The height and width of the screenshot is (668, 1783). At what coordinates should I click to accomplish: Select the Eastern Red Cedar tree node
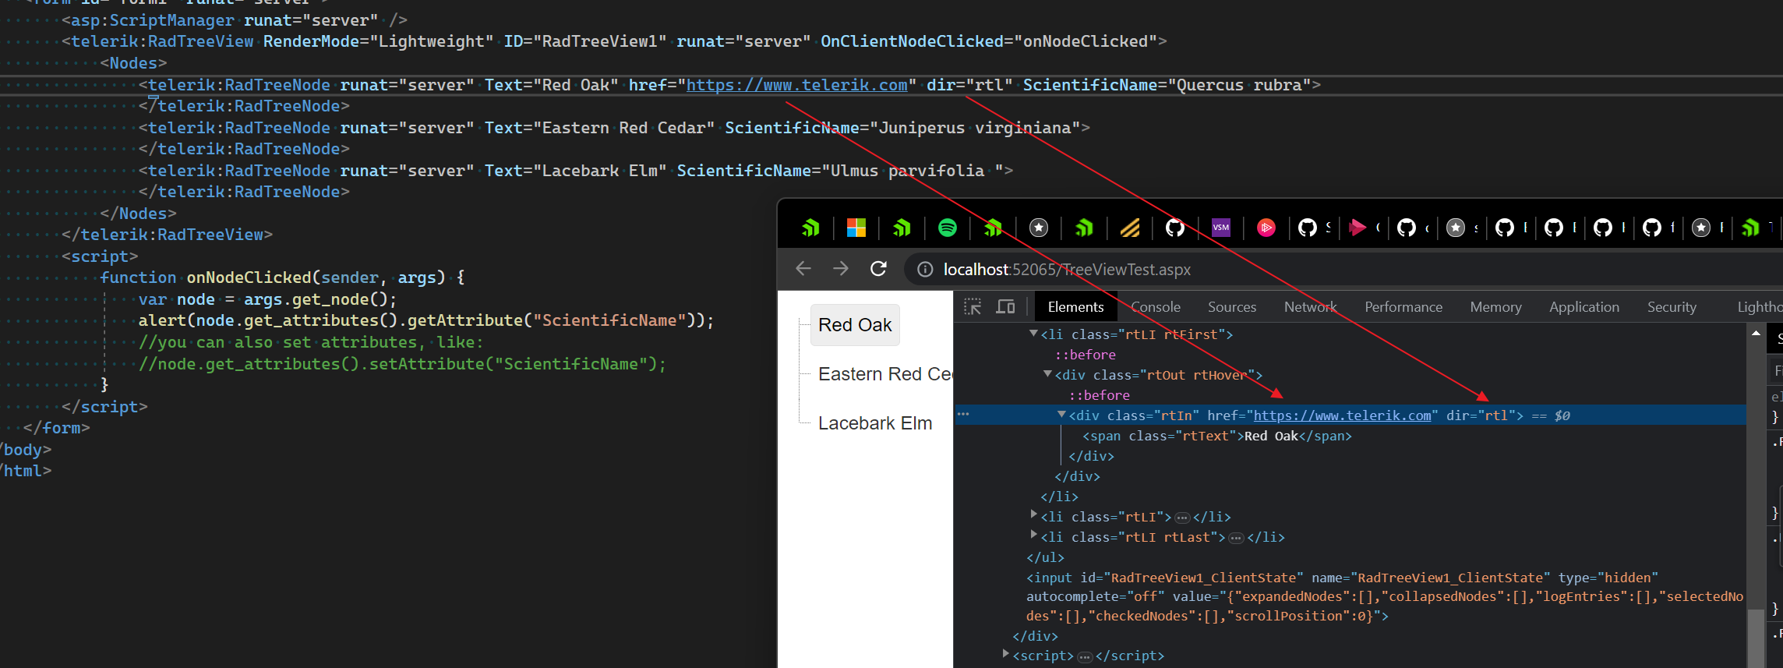[x=885, y=374]
